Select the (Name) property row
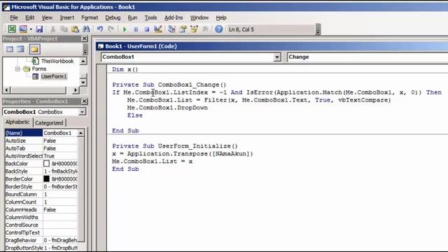Image resolution: width=448 pixels, height=252 pixels. (41, 133)
